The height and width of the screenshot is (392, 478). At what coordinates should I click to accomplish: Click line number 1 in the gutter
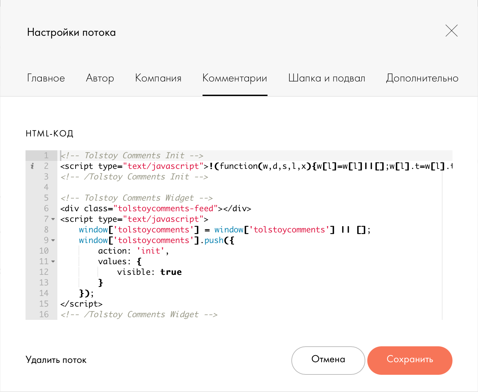coord(46,156)
